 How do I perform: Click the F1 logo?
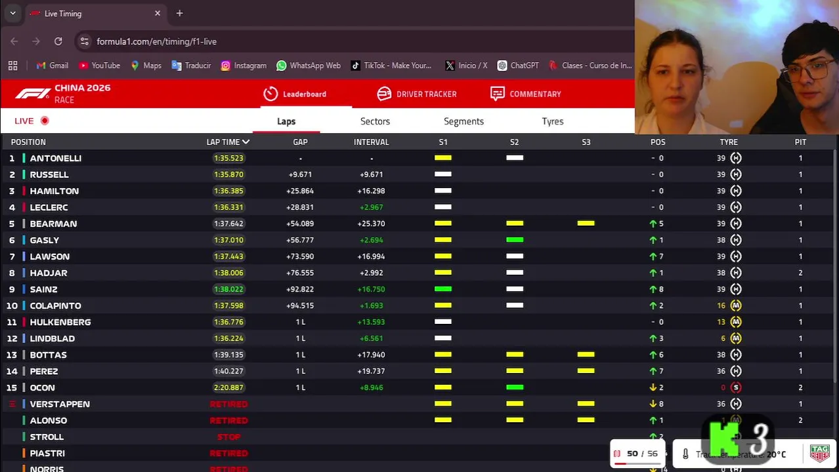coord(33,94)
